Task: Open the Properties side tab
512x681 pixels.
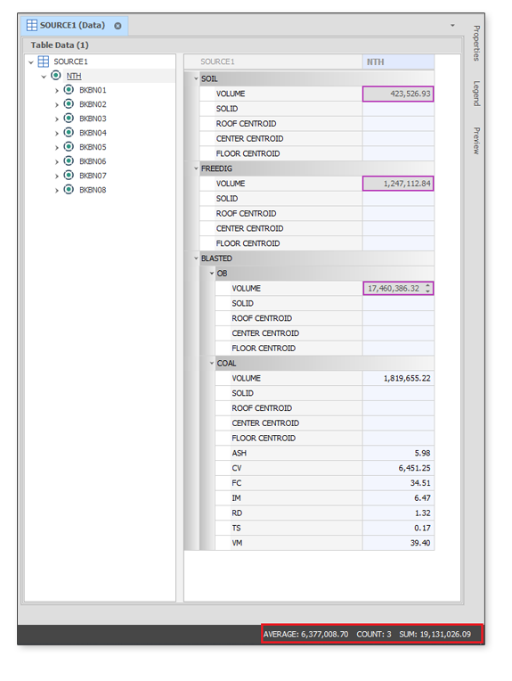Action: pos(476,43)
